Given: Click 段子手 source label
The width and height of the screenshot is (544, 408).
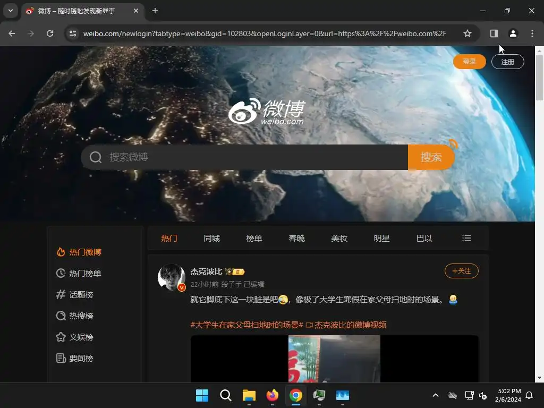Looking at the screenshot, I should (x=232, y=285).
